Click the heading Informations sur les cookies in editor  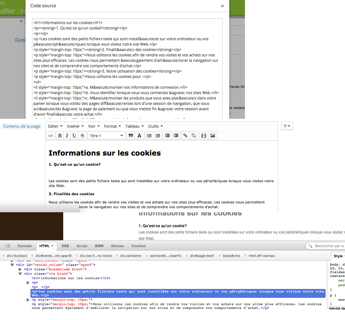coord(105,153)
